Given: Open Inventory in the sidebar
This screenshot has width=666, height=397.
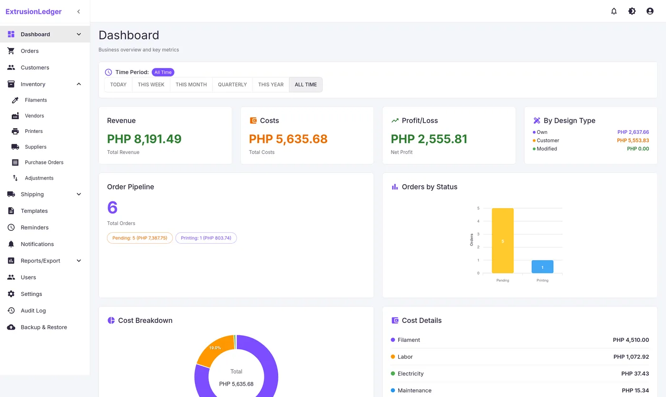Looking at the screenshot, I should (x=45, y=84).
